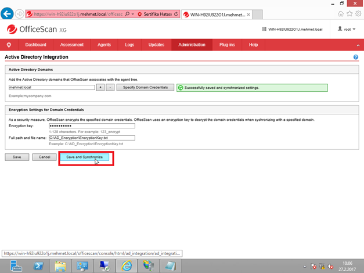
Task: Click the address bar search magnifier icon
Action: tap(127, 14)
